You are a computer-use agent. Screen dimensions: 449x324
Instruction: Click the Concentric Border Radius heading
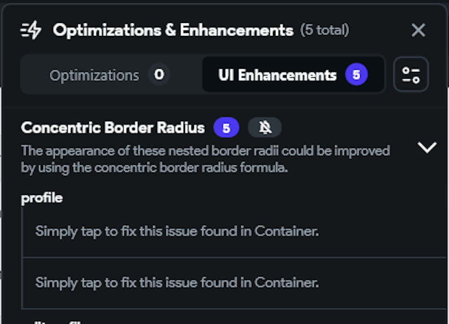pyautogui.click(x=113, y=128)
